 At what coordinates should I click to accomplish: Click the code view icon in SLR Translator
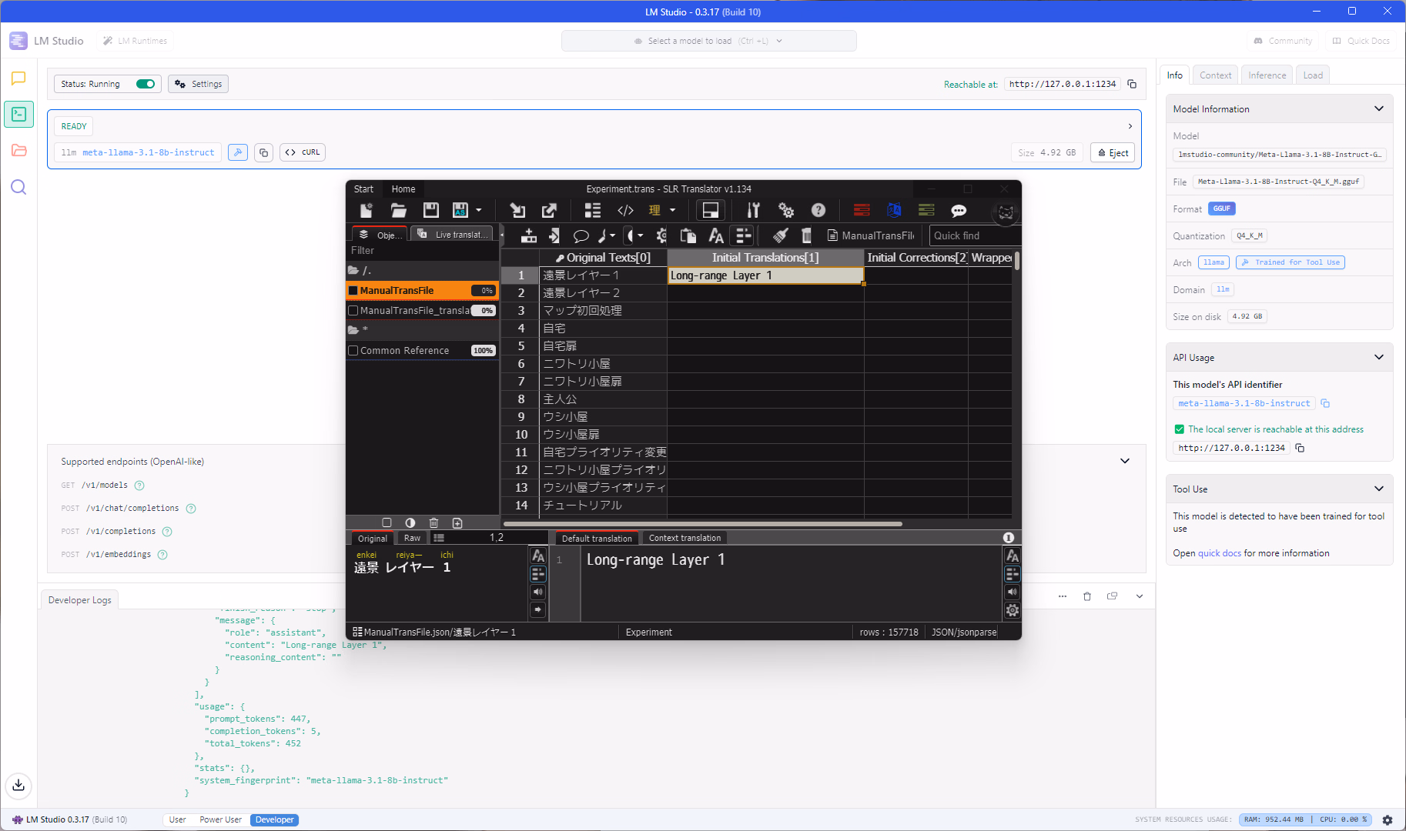pyautogui.click(x=625, y=210)
